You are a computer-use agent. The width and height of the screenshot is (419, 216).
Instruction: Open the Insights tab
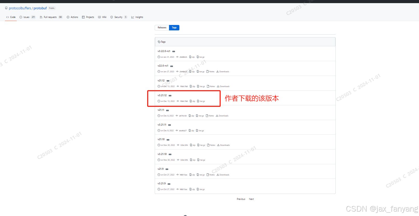coord(137,17)
